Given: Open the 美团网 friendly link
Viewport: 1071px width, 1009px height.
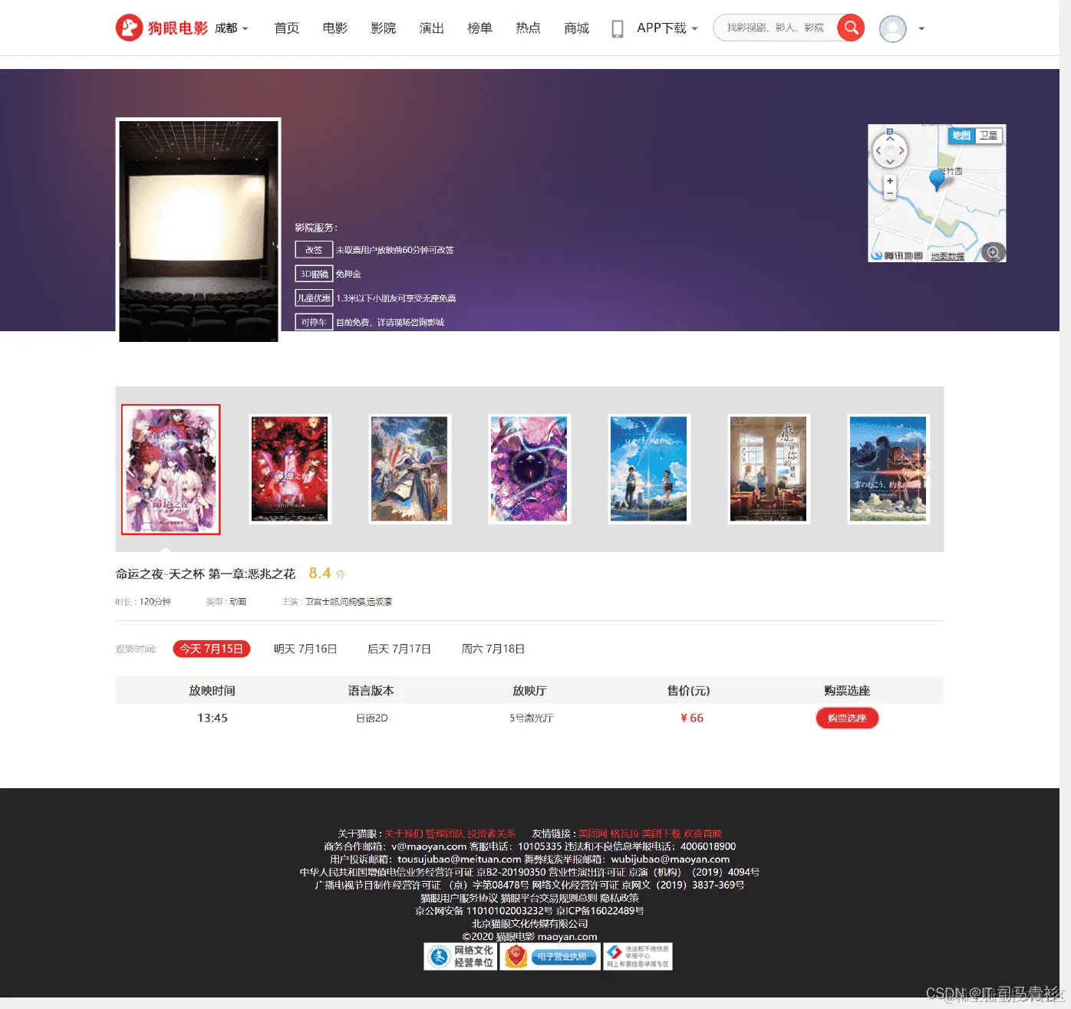Looking at the screenshot, I should click(592, 833).
